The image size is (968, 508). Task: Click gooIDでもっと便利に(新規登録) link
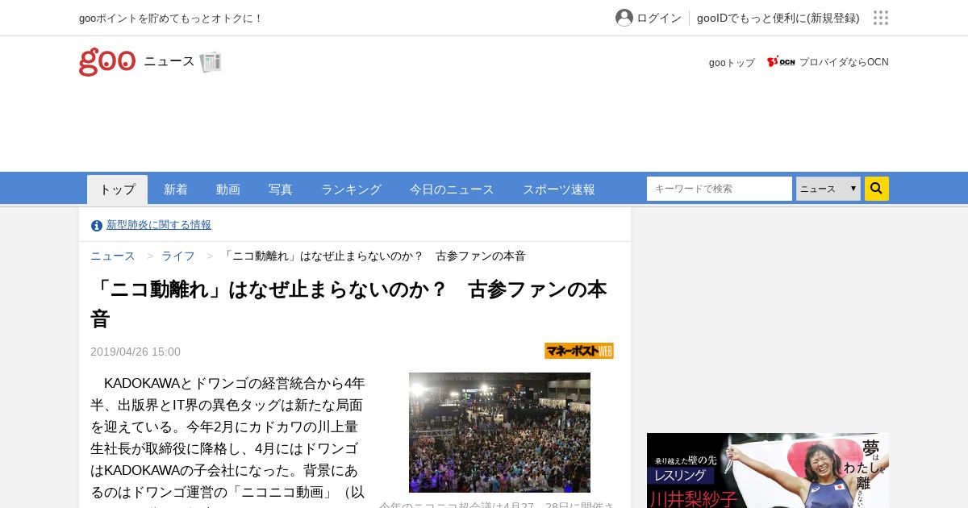click(x=778, y=18)
